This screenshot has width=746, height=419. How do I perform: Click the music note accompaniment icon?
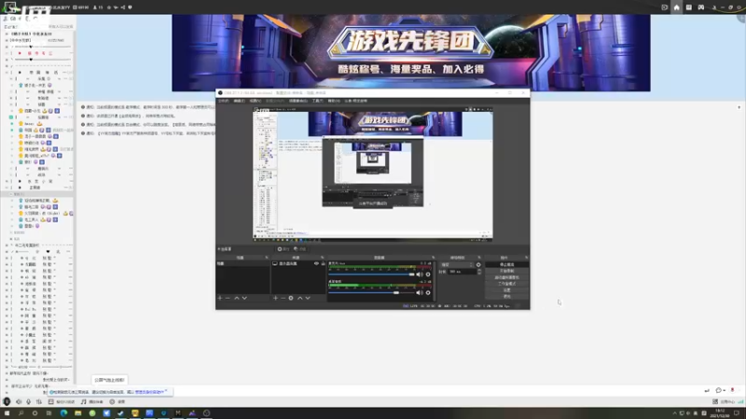(83, 401)
